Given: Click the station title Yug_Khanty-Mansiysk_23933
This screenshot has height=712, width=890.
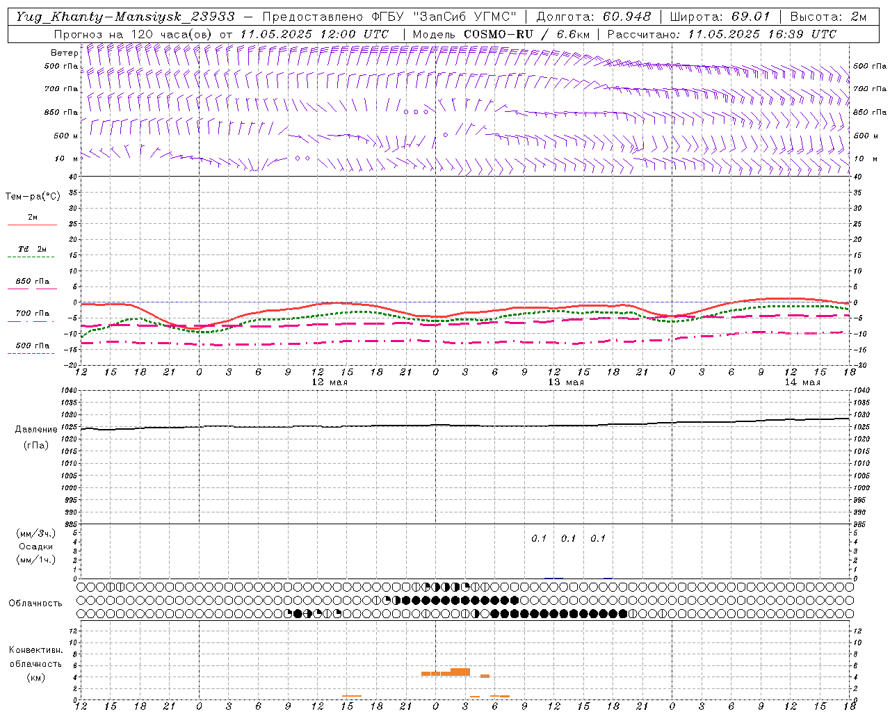Looking at the screenshot, I should pos(125,17).
